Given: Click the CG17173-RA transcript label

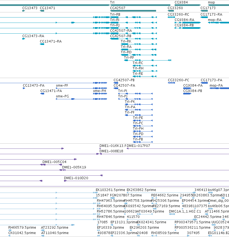Looking at the screenshot, I should pos(211,15).
